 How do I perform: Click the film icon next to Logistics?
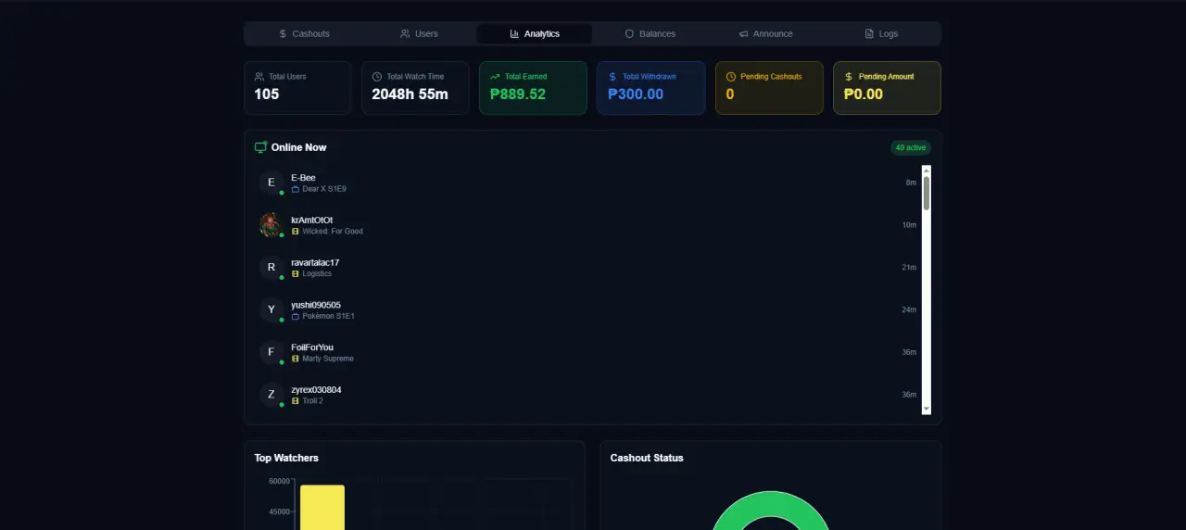tap(296, 274)
